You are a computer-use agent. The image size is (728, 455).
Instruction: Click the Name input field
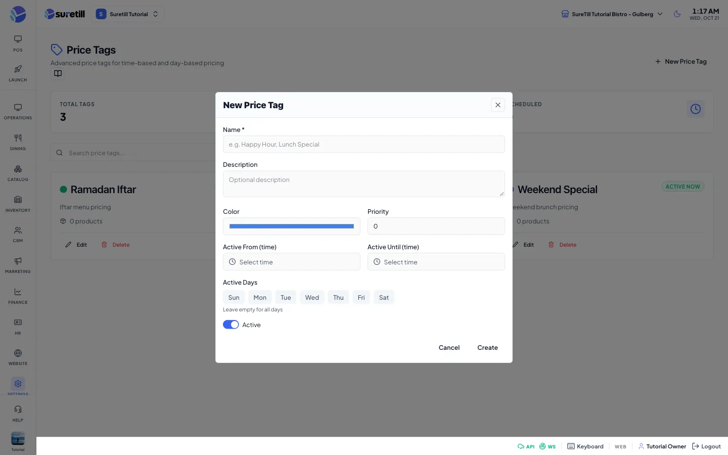click(x=364, y=145)
